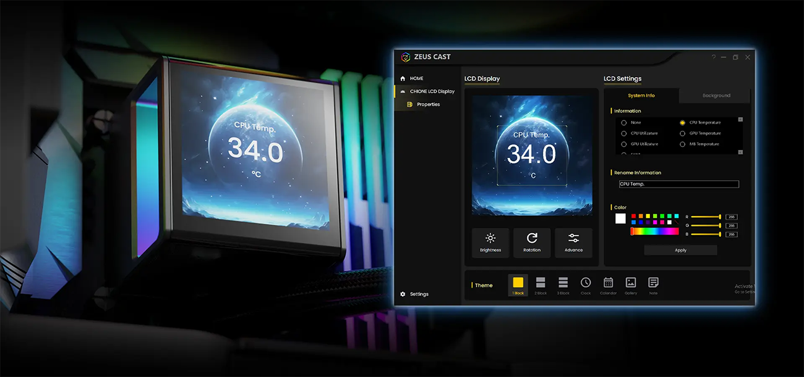Open the Properties item in sidebar

tap(428, 104)
